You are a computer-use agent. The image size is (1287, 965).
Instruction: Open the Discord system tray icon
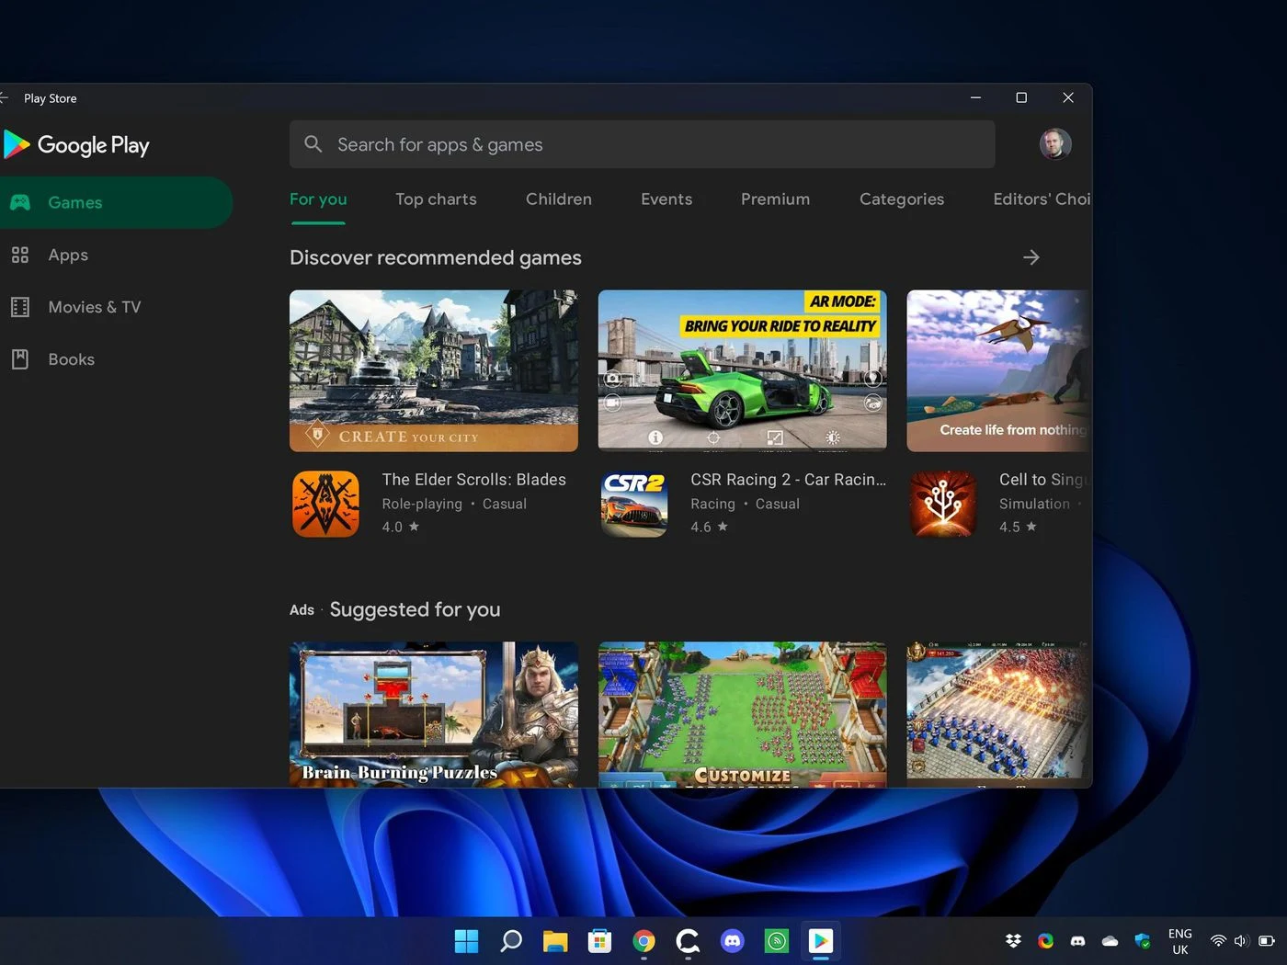[1077, 941]
